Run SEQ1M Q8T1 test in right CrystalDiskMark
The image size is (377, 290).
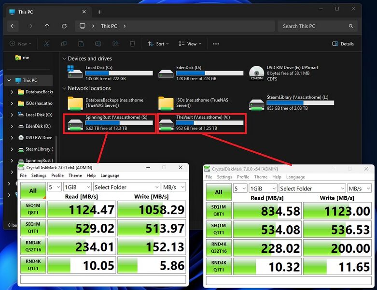coord(219,211)
